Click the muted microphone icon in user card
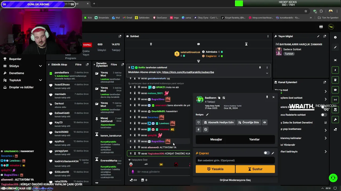The height and width of the screenshot is (191, 341). (198, 129)
